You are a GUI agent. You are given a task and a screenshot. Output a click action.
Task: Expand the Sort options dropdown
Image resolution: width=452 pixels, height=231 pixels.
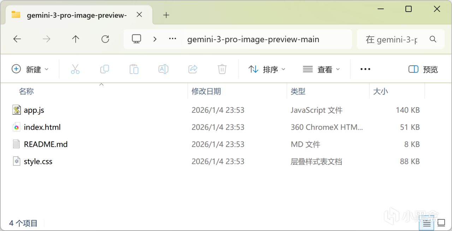267,69
